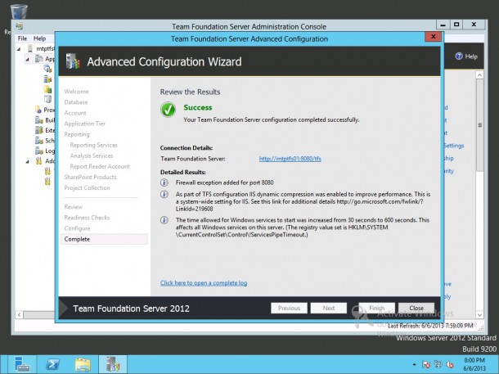Show hidden system tray icons arrow
Screen dimensions: 499x374
click(414, 364)
